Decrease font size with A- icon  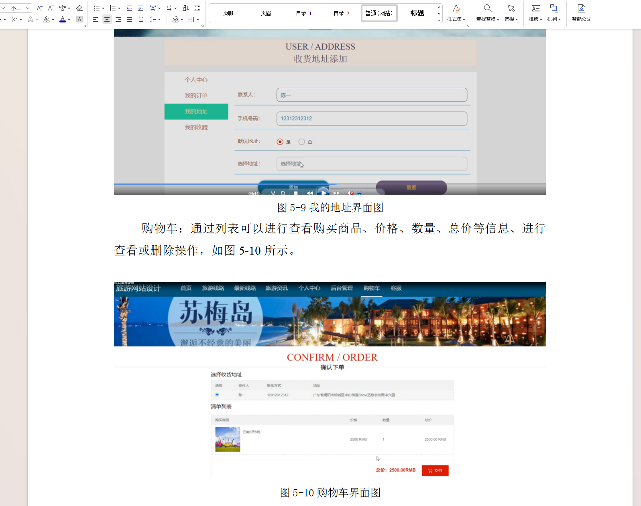click(x=51, y=8)
